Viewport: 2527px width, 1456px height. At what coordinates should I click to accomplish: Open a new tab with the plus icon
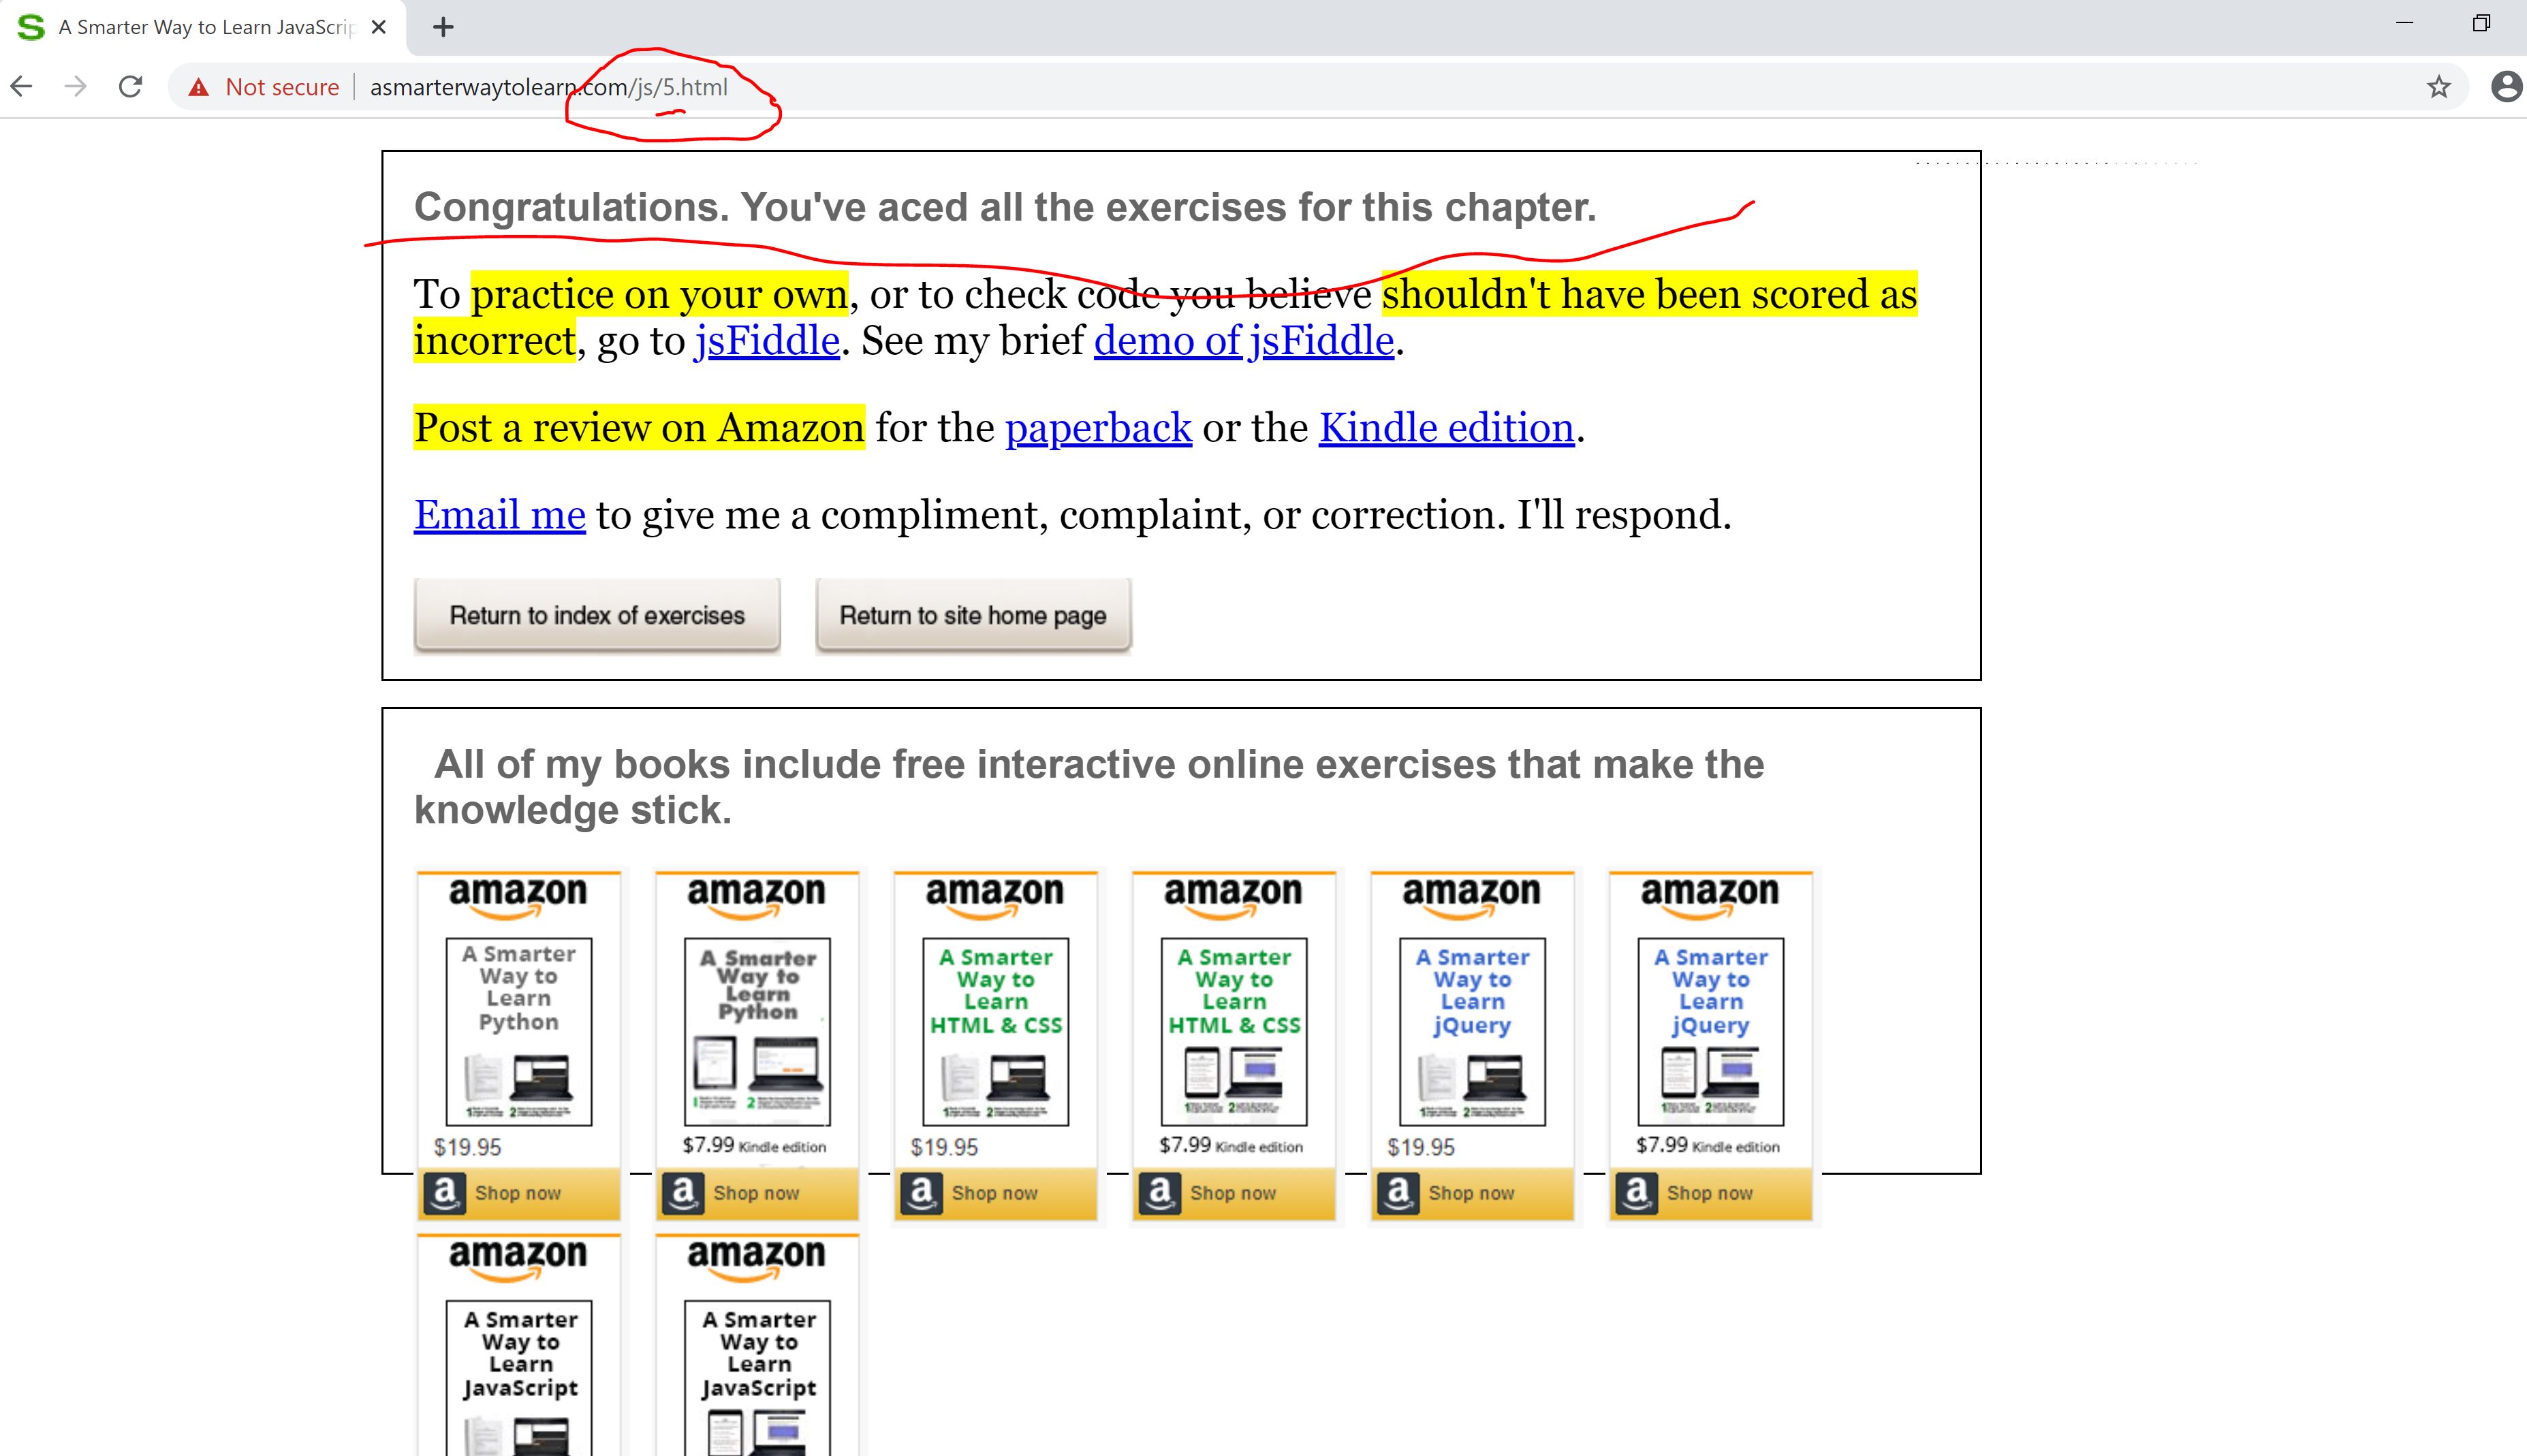point(443,27)
